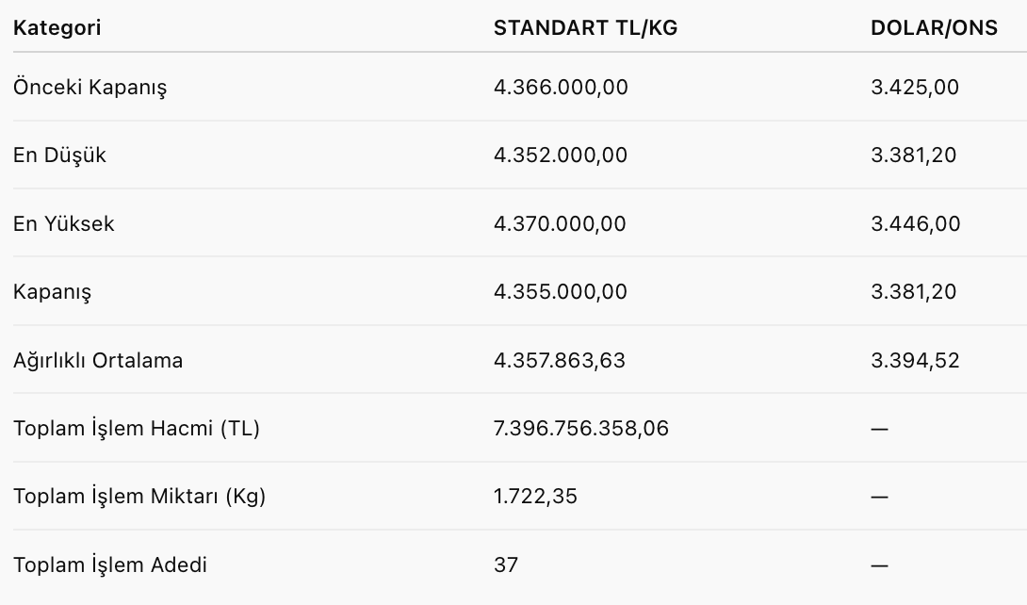Select the total volume 7.396.756.358,06
The image size is (1027, 605).
[581, 429]
